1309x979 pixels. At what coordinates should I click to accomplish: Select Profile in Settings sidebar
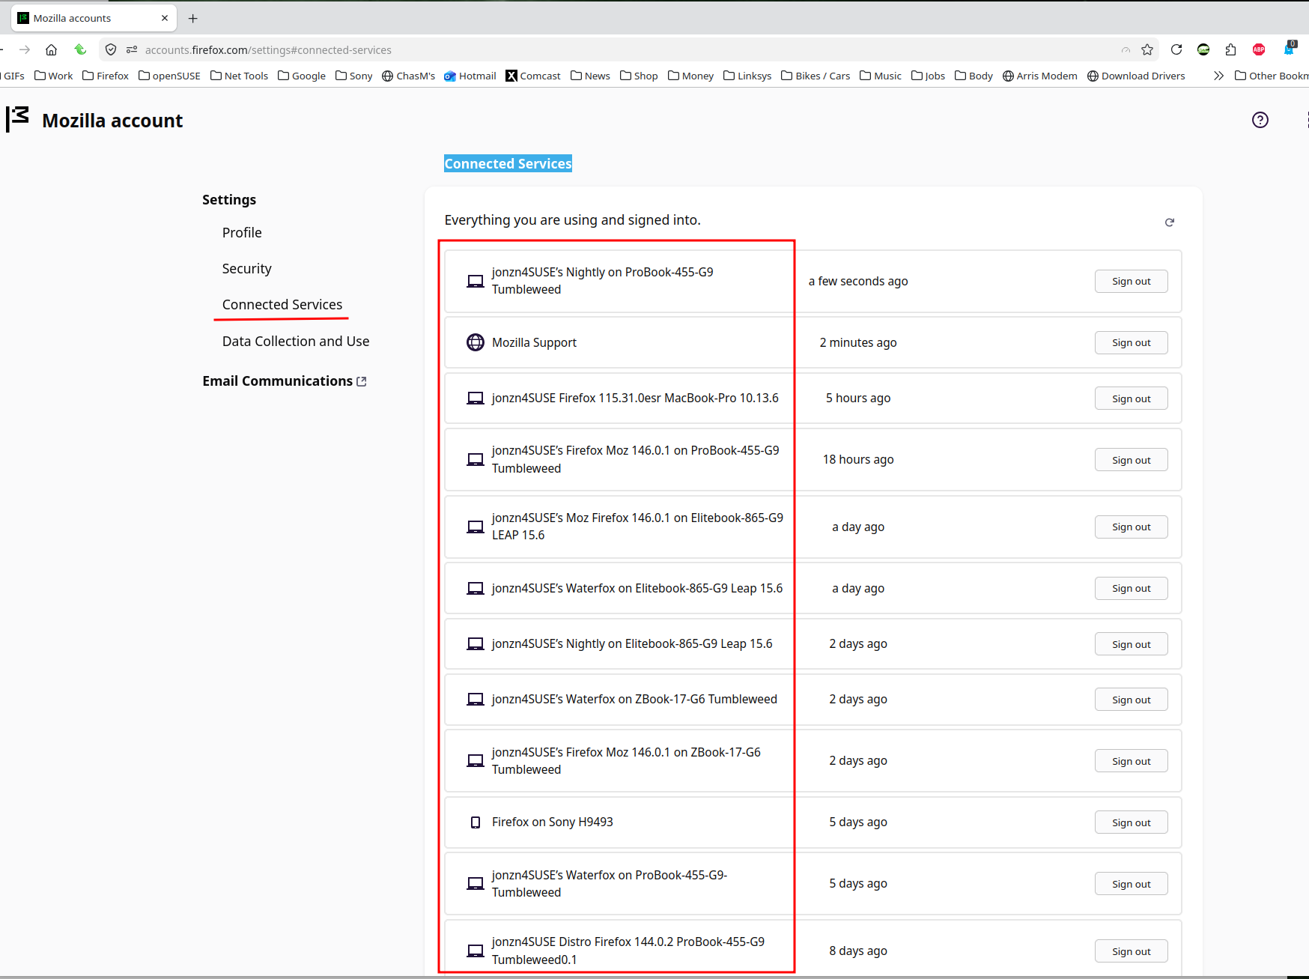point(242,233)
